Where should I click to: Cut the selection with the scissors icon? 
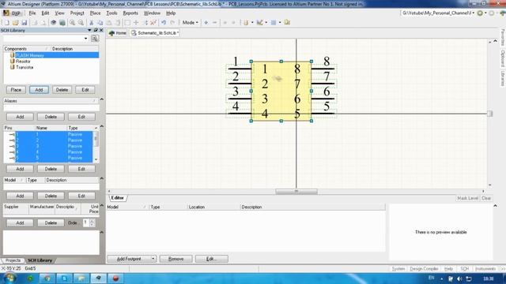(x=92, y=23)
